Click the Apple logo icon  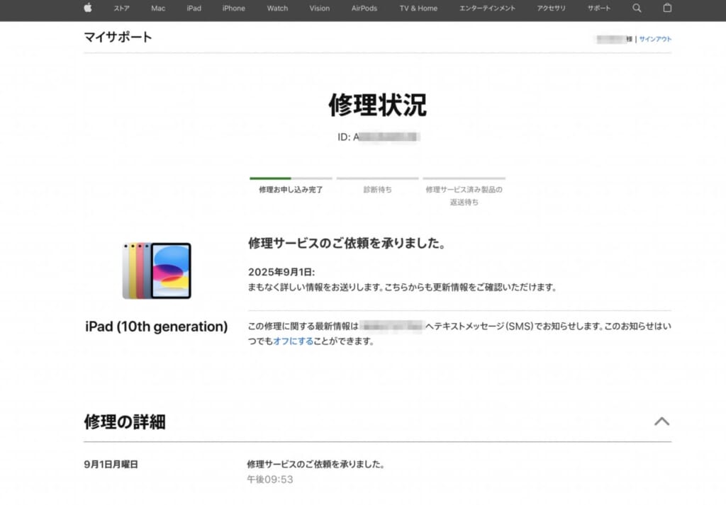[88, 8]
